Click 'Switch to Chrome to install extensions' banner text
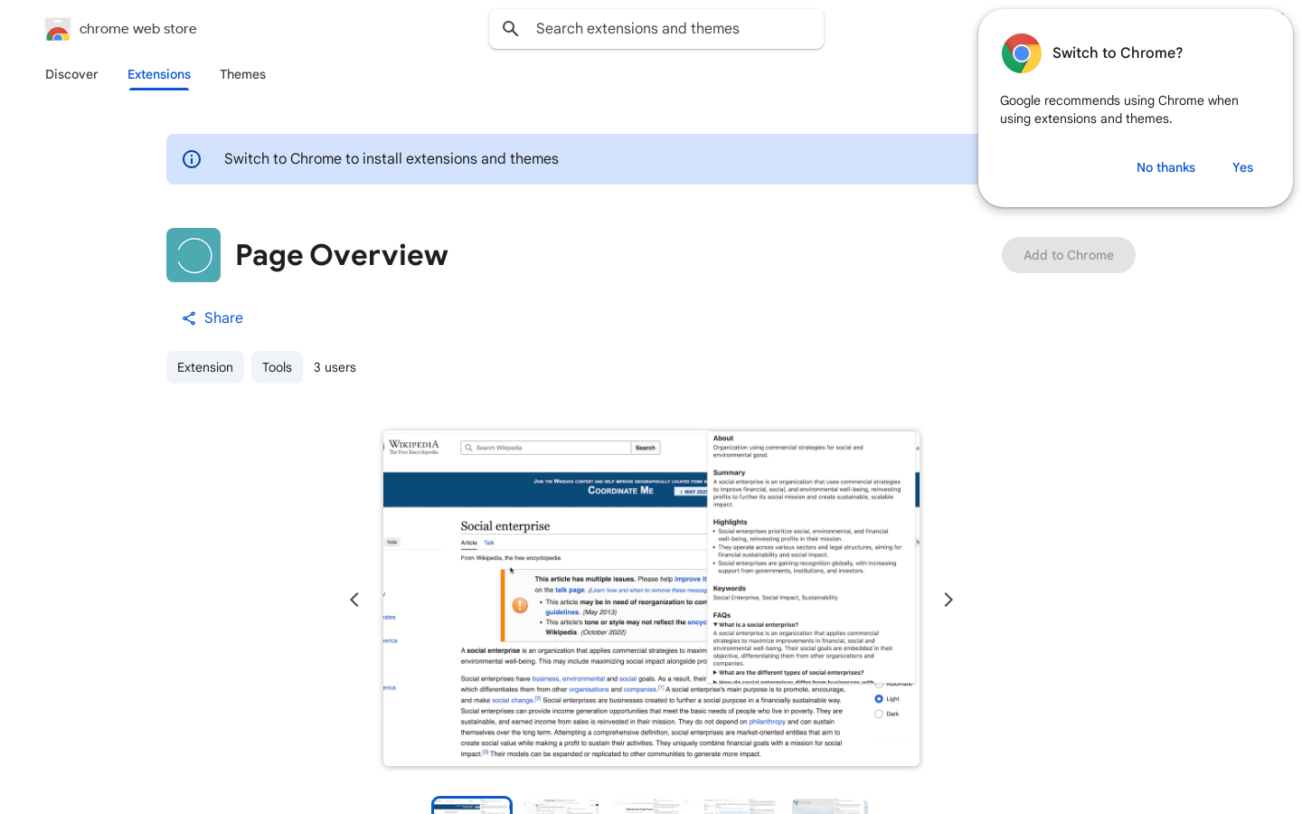Viewport: 1302px width, 814px height. (392, 159)
